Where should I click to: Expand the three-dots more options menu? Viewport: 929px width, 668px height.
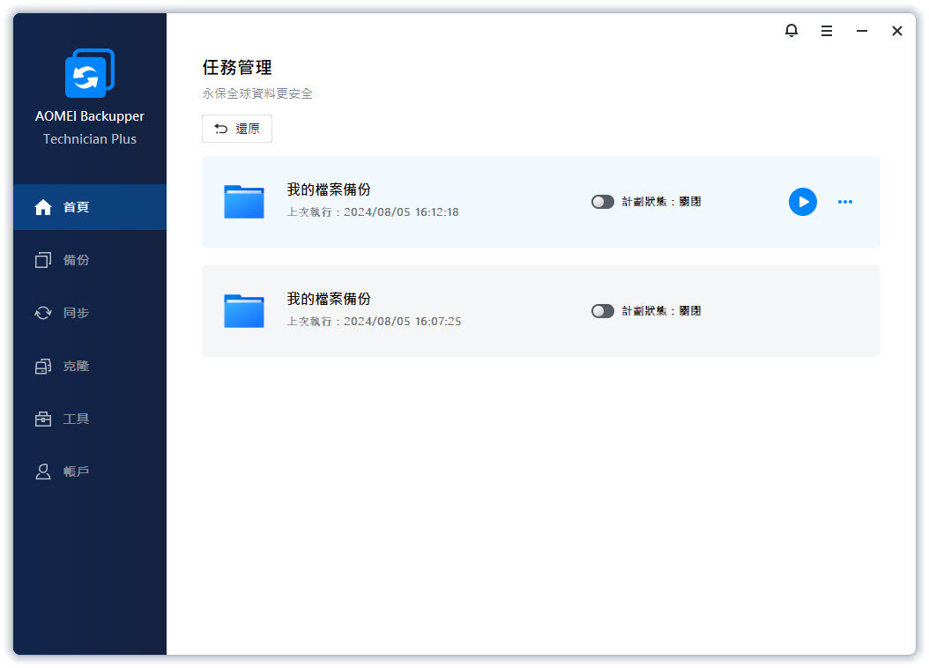(x=844, y=202)
